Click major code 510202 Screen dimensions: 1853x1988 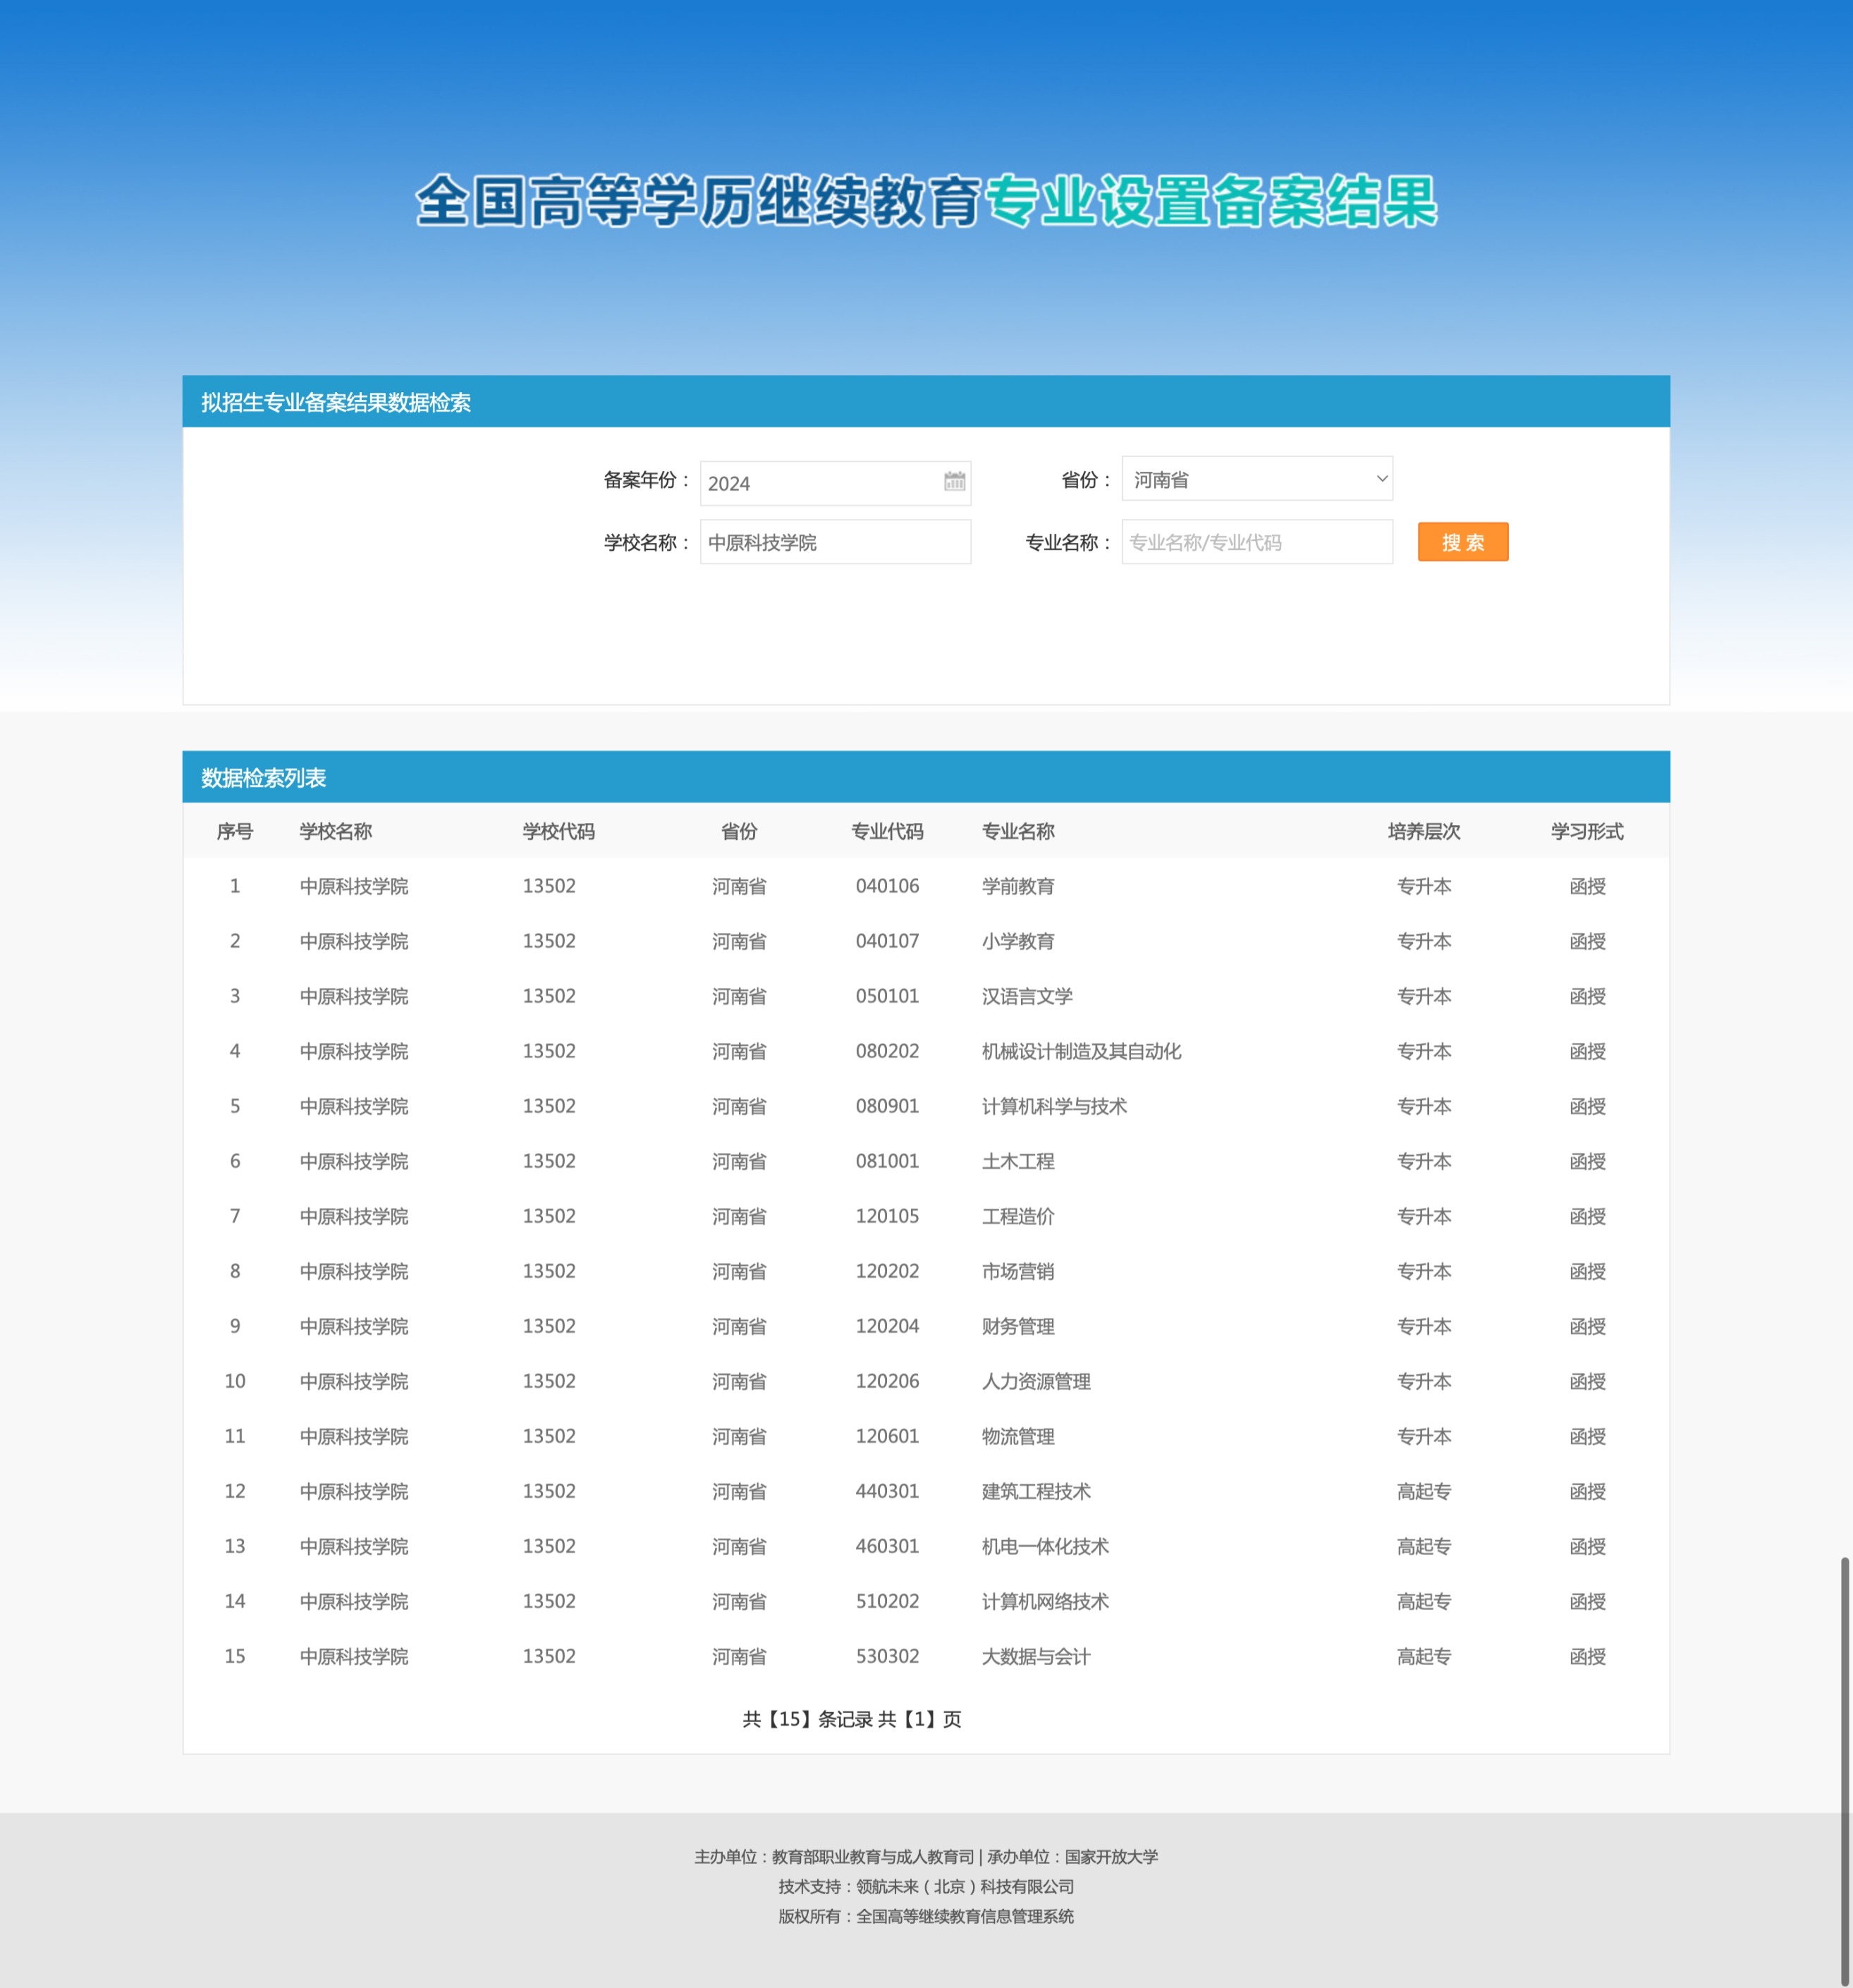click(x=887, y=1601)
